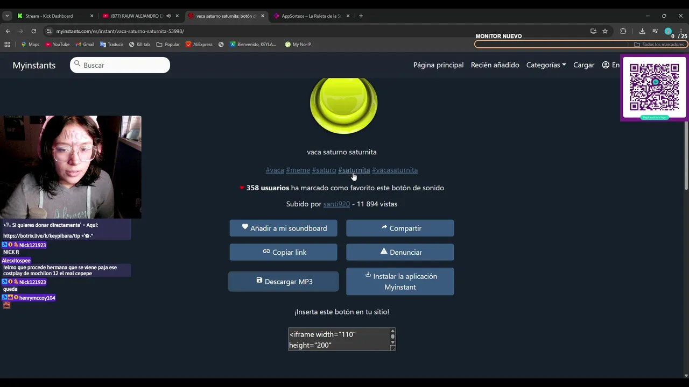Viewport: 689px width, 387px height.
Task: Click the streamer webcam overlay
Action: click(71, 167)
